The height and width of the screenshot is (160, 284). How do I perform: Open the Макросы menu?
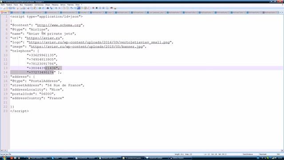tap(55, 5)
